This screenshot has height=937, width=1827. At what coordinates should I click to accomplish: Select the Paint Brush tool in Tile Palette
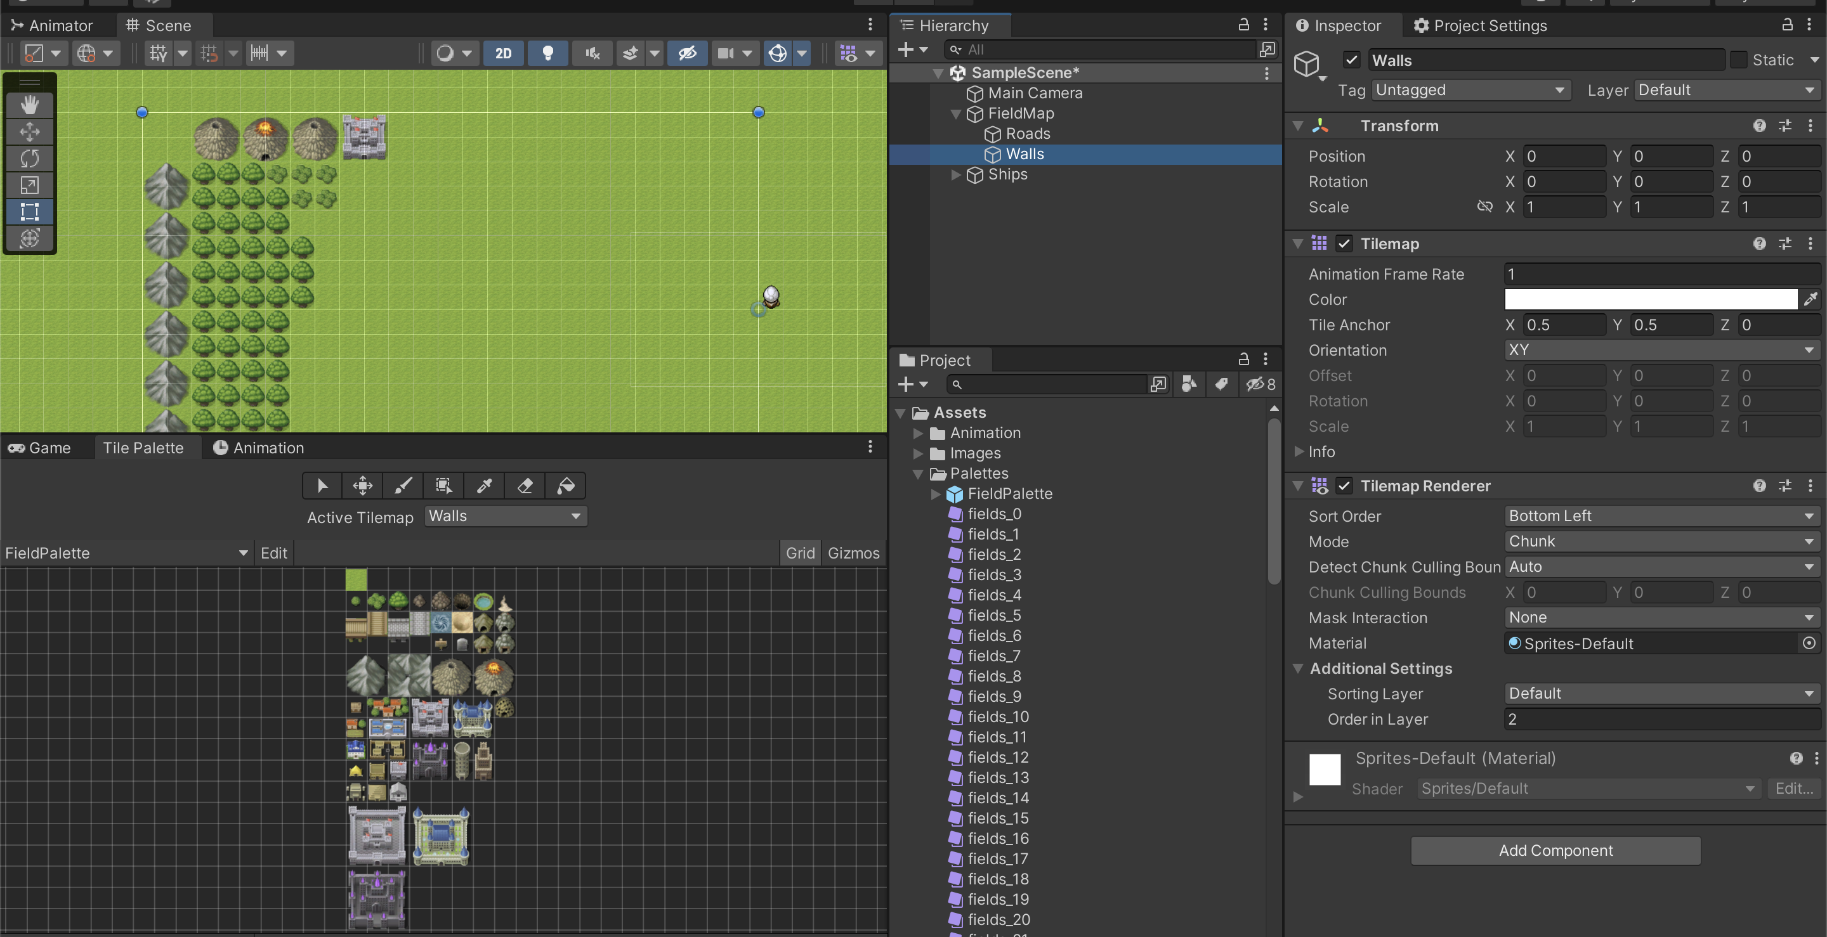(403, 486)
